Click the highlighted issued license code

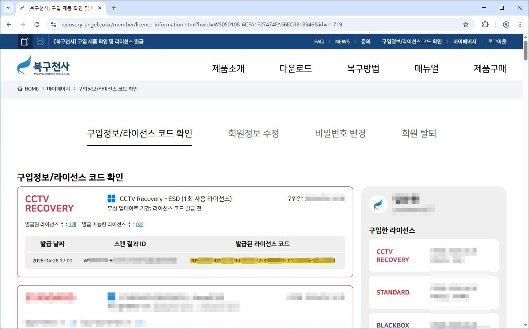(263, 261)
